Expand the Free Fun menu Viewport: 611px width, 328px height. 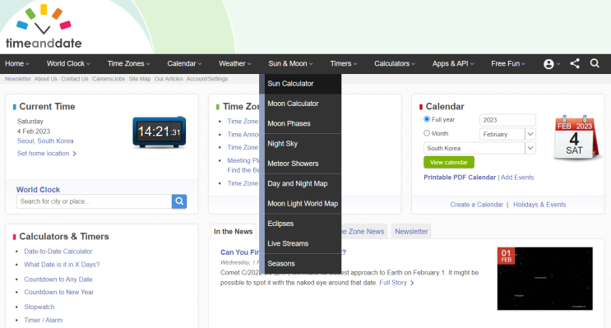[508, 63]
